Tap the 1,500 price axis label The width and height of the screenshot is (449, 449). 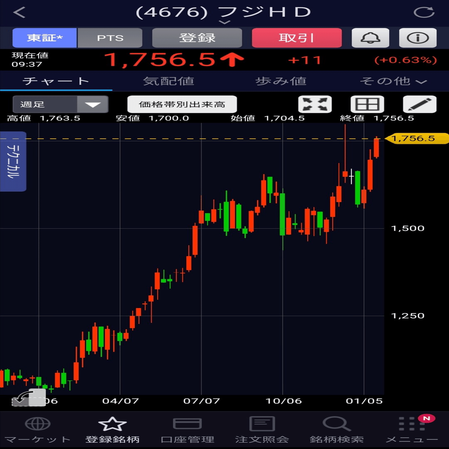click(408, 228)
